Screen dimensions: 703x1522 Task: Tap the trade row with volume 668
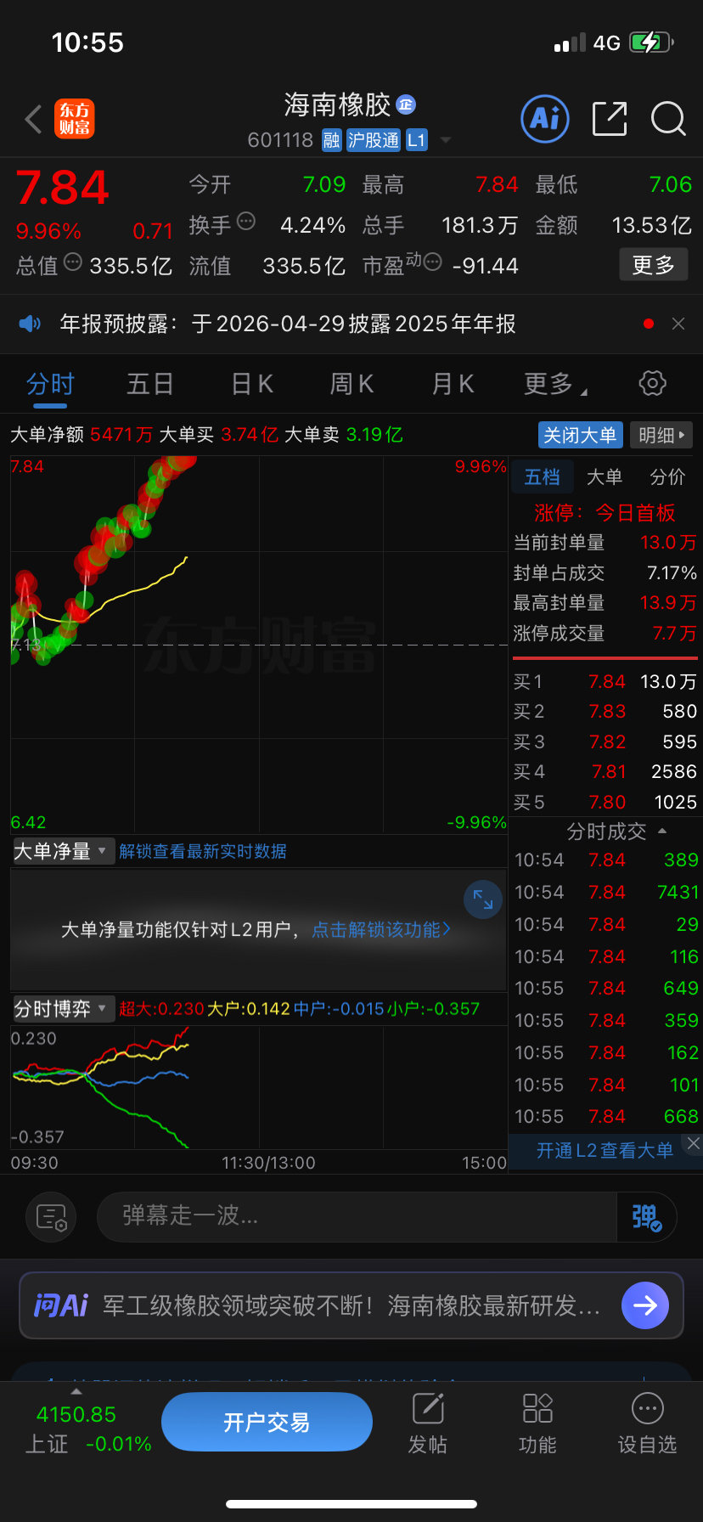(x=606, y=1116)
